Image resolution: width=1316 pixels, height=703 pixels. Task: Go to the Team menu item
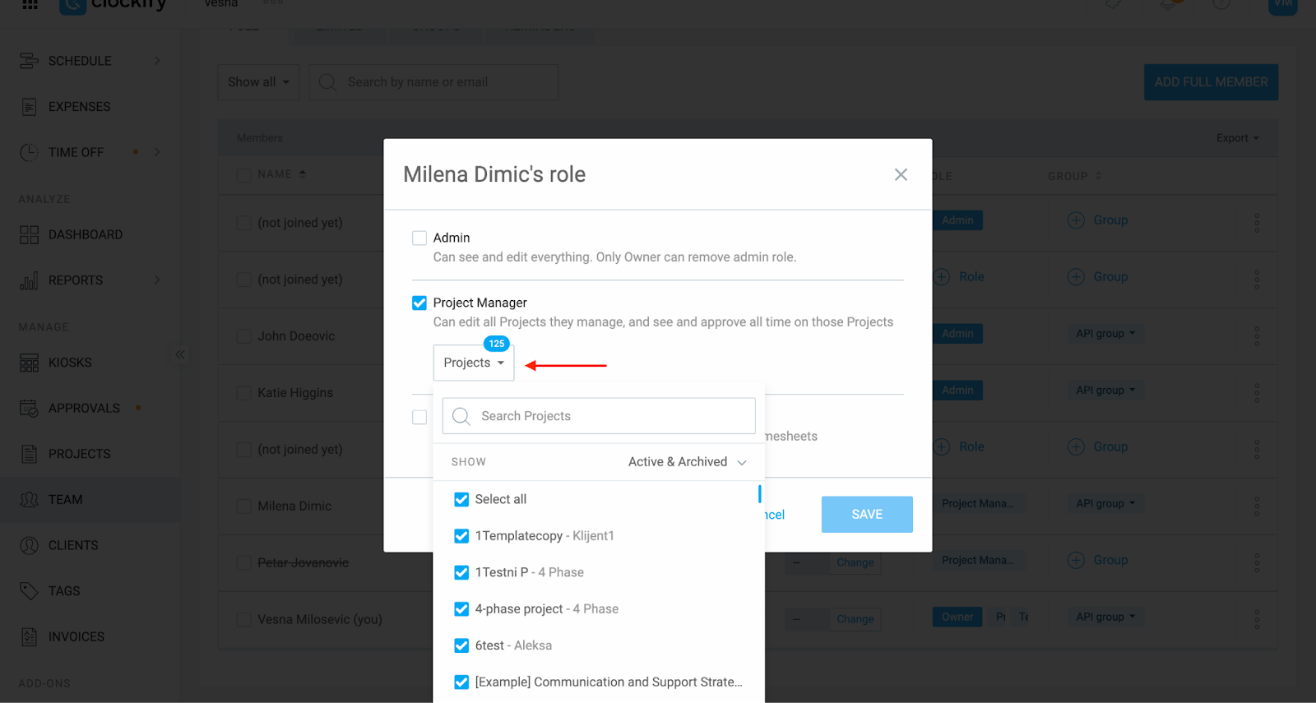66,500
